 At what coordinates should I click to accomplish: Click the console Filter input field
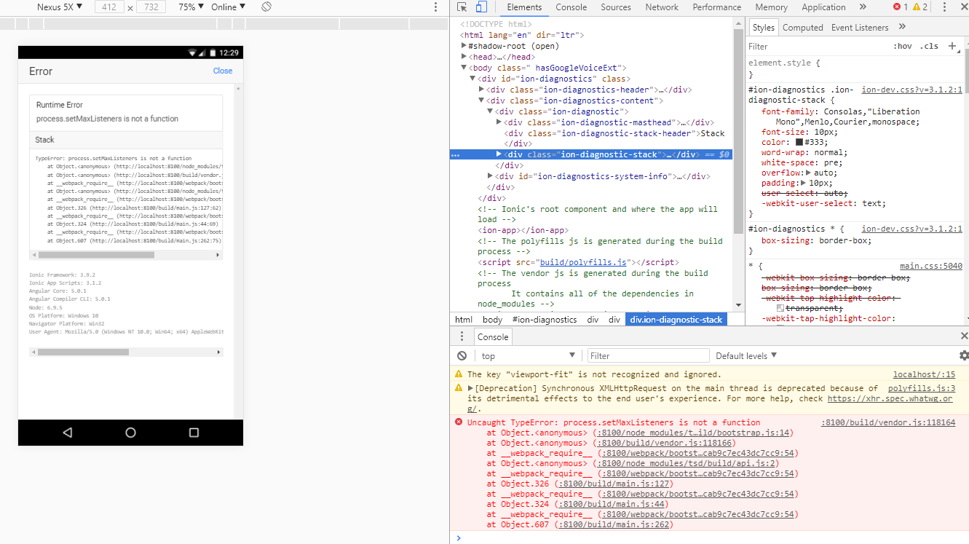[x=648, y=356]
